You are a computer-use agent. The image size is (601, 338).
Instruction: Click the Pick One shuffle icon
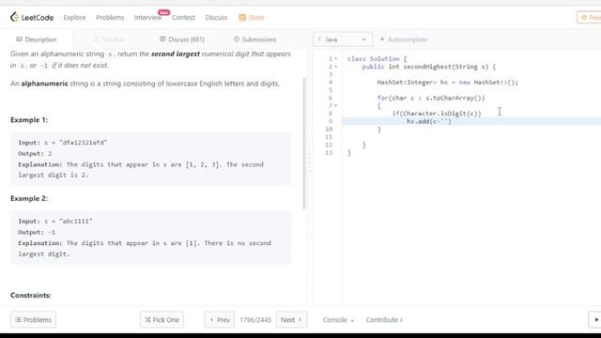147,319
